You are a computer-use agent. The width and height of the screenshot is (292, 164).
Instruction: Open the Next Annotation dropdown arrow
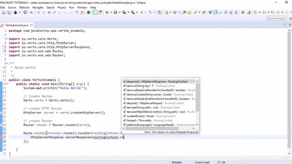(260, 12)
